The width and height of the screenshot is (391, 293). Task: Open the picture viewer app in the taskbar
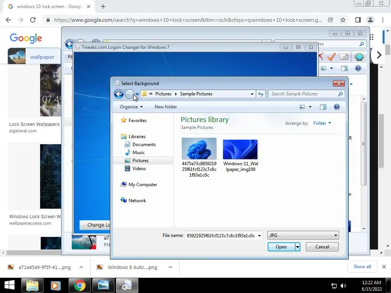103,285
